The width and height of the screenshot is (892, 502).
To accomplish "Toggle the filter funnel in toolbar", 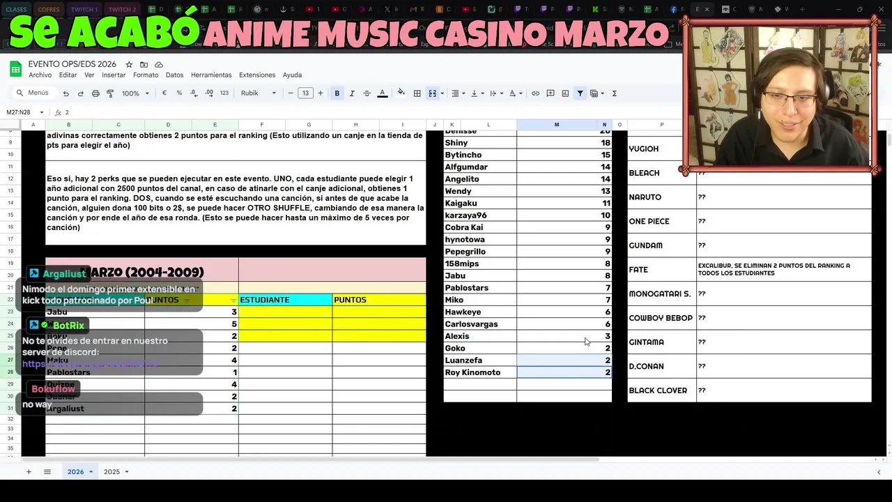I will pyautogui.click(x=580, y=93).
